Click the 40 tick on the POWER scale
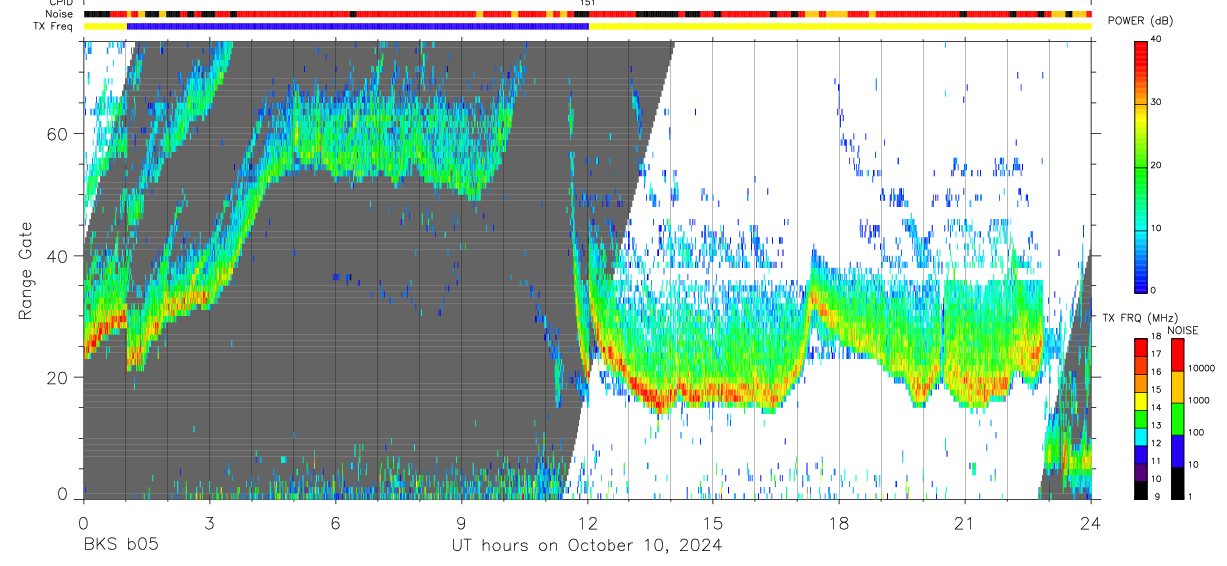Screen dimensions: 1227x566 click(x=1157, y=40)
